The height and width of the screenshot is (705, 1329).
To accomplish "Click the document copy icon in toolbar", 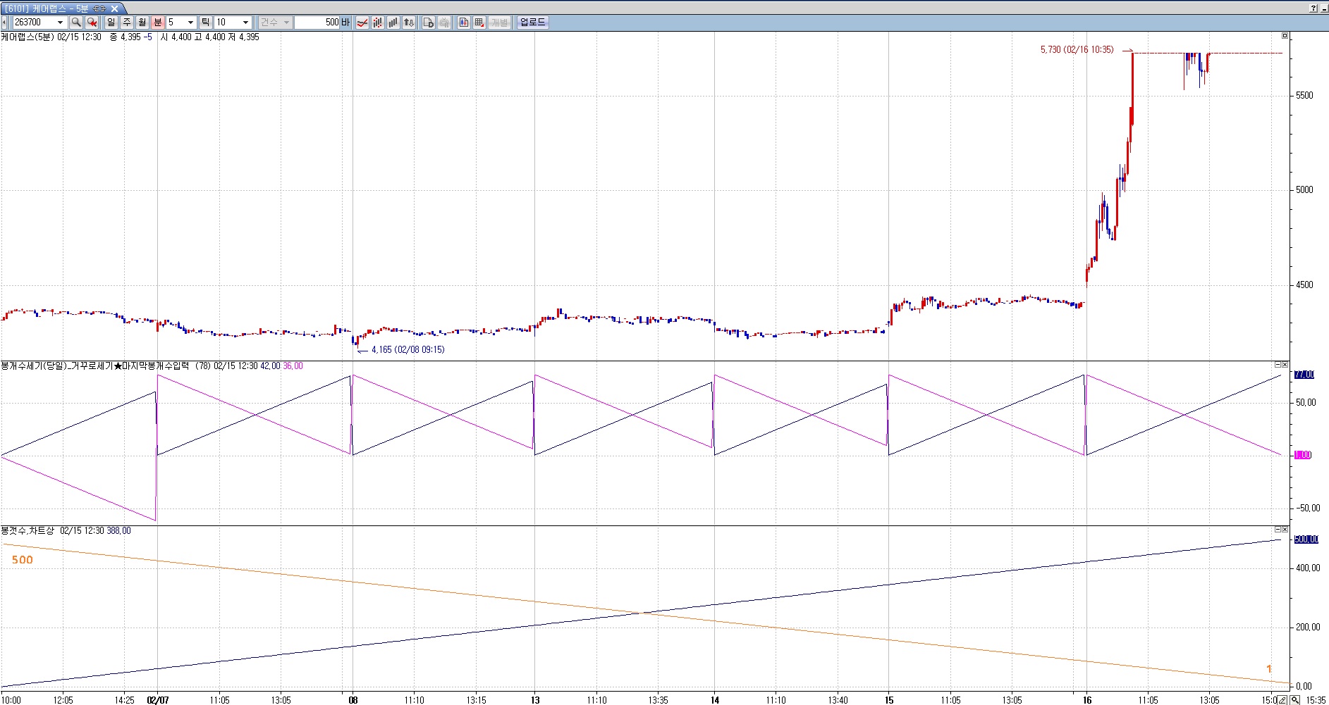I will pos(429,23).
